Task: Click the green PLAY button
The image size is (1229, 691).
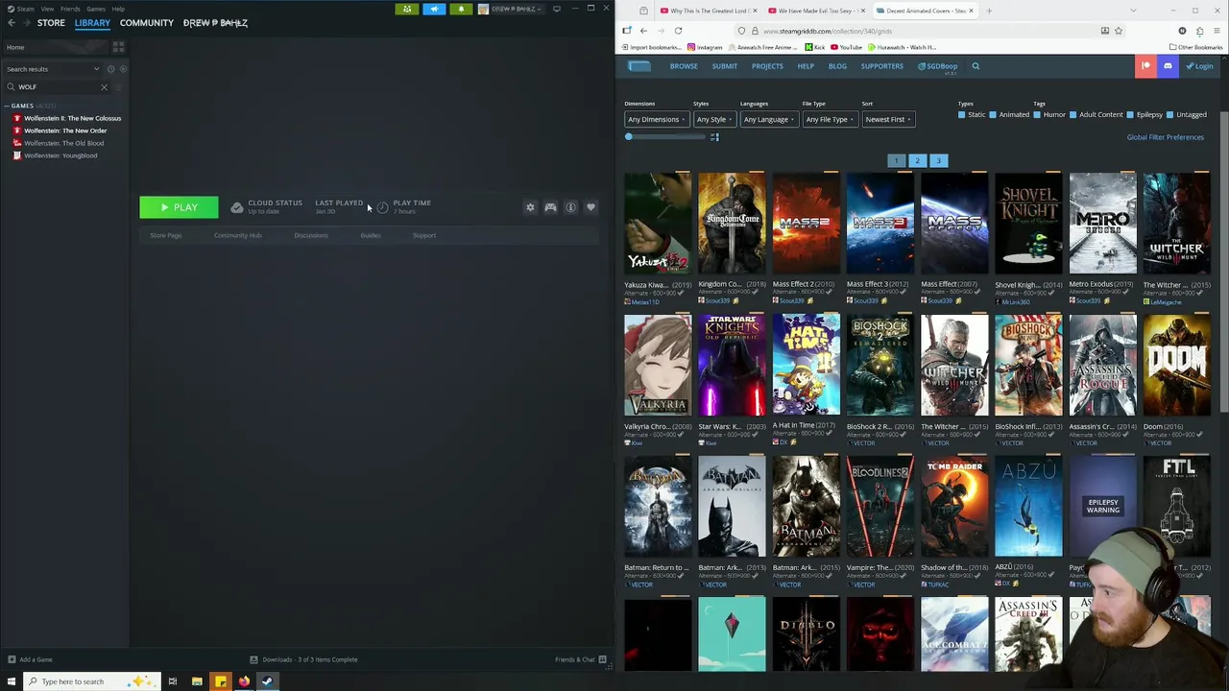Action: 179,207
